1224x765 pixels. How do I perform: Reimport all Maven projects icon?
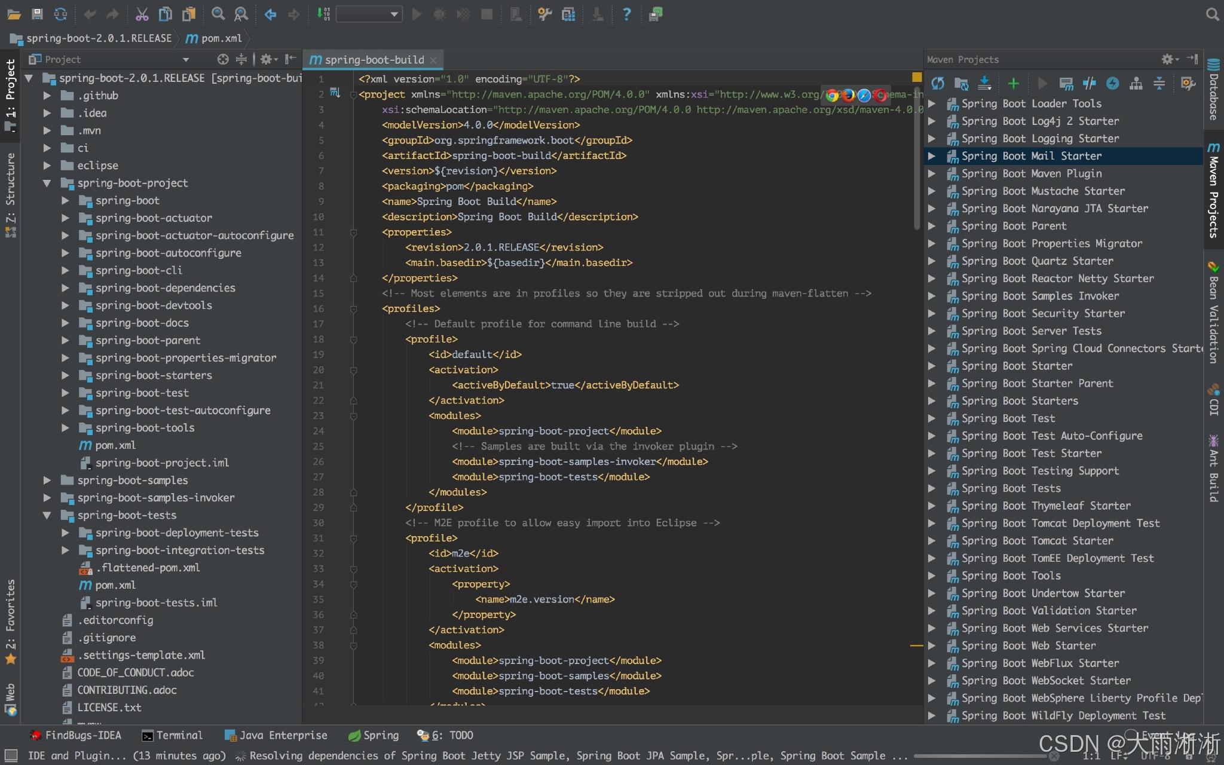(x=938, y=83)
